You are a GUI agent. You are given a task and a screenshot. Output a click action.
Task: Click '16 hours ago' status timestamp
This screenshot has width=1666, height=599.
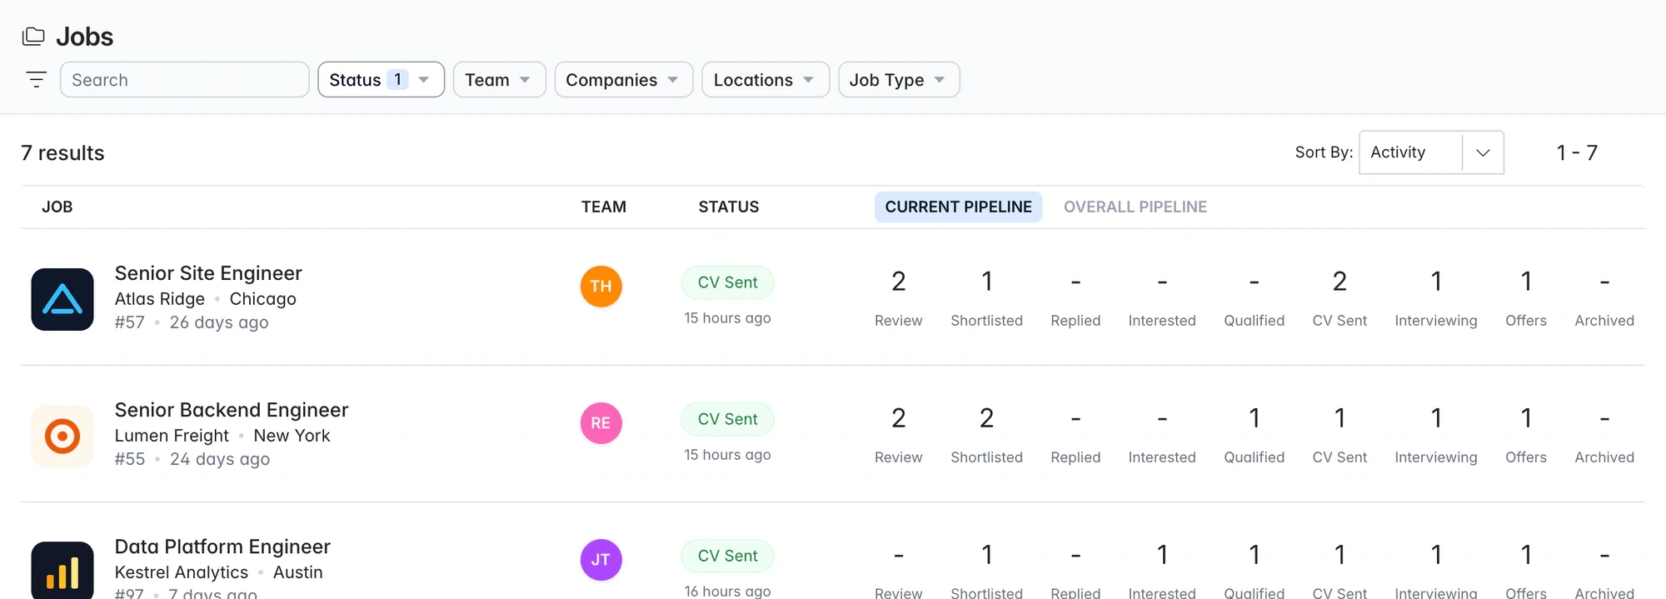727,591
